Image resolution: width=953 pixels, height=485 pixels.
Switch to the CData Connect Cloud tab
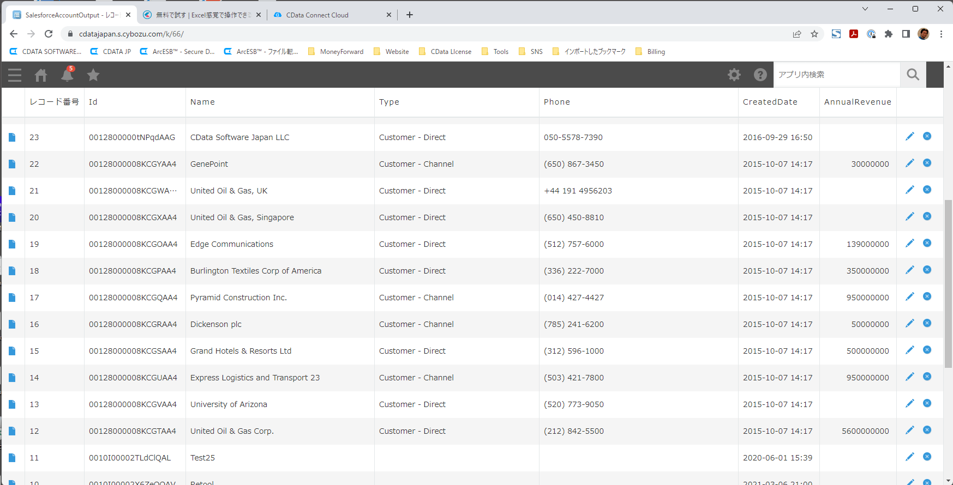(317, 15)
